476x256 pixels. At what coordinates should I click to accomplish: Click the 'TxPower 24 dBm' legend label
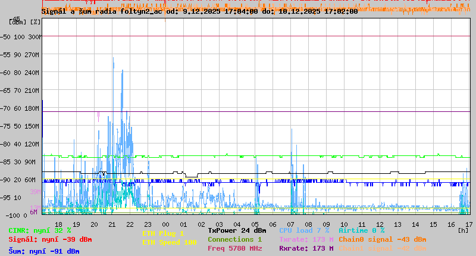pyautogui.click(x=237, y=230)
